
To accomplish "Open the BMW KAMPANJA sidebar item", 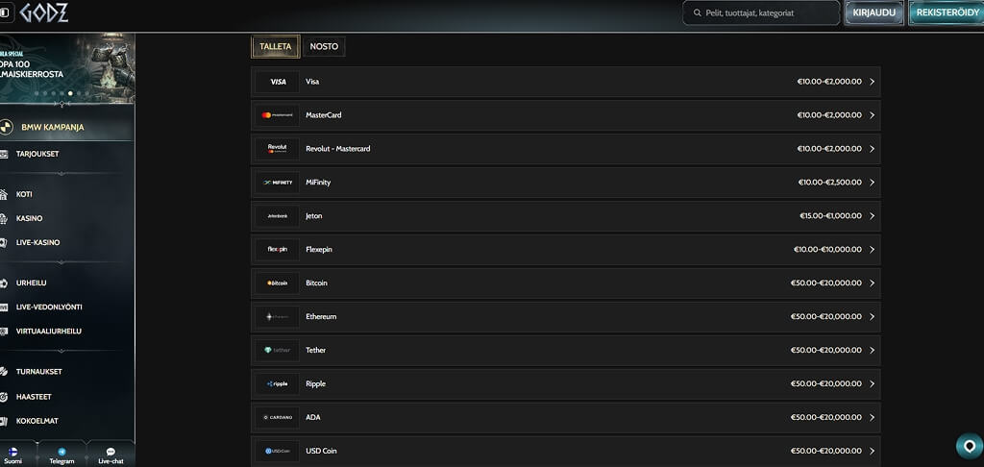I will (66, 128).
